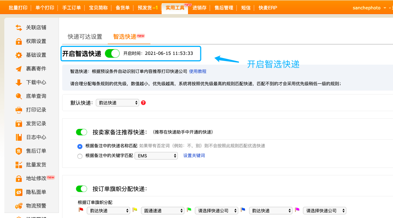Open the 手工订单 menu

click(x=72, y=8)
